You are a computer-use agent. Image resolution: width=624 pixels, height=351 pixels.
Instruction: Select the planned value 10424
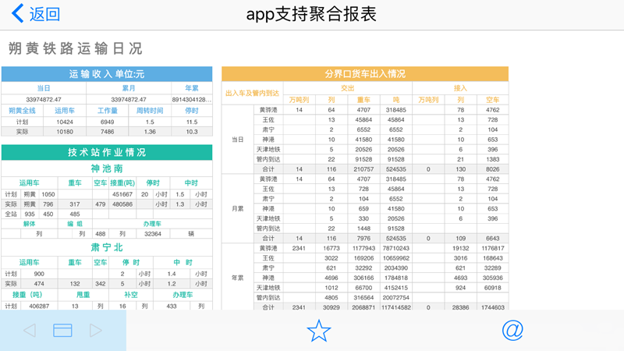[65, 122]
